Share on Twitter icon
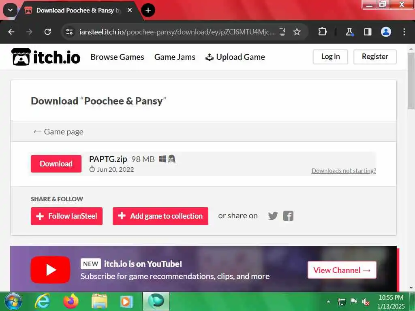The image size is (415, 311). [273, 216]
